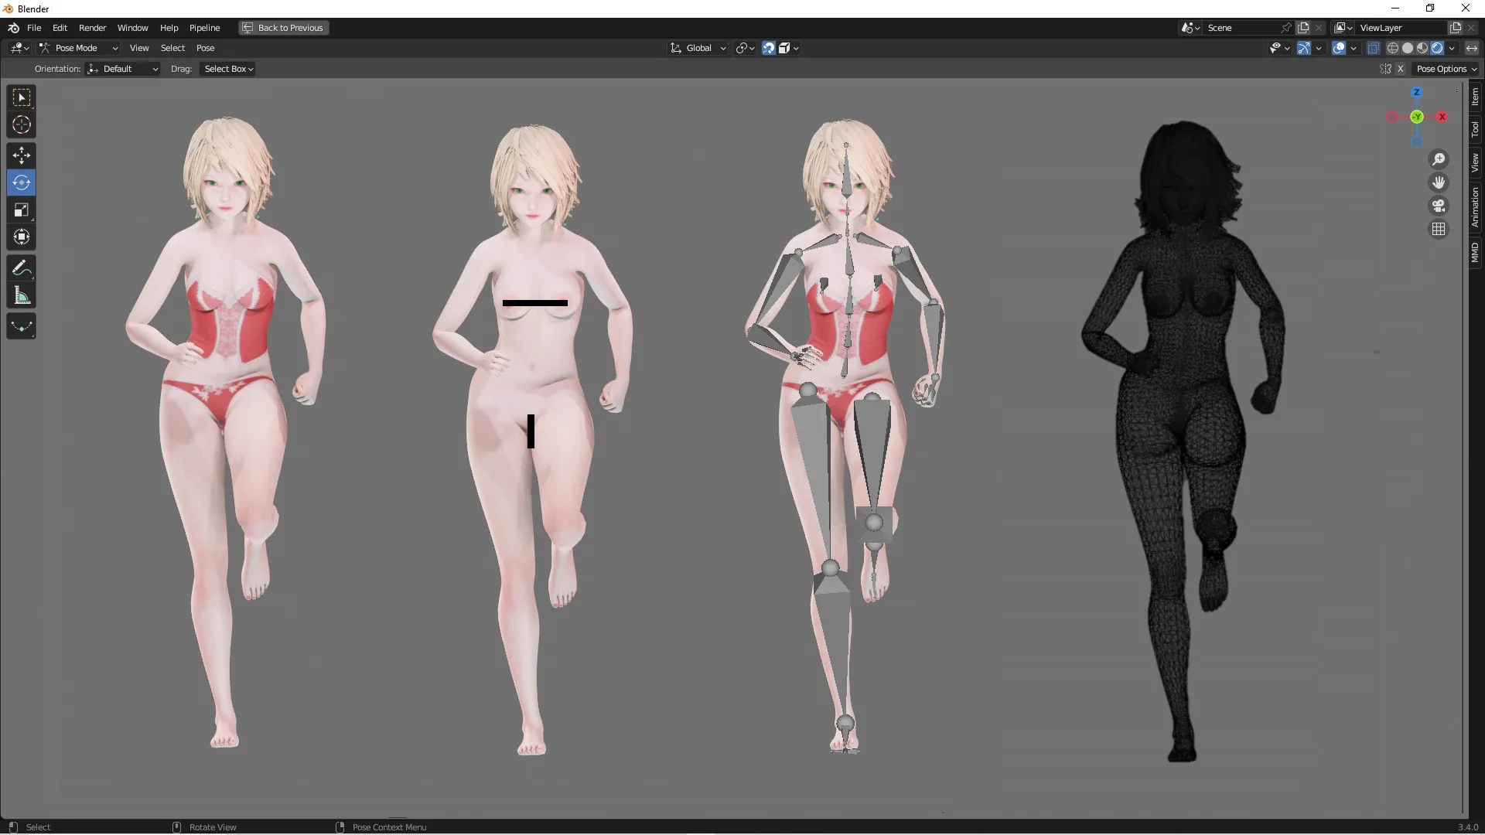
Task: Expand the Drag Select Box dropdown
Action: click(227, 68)
